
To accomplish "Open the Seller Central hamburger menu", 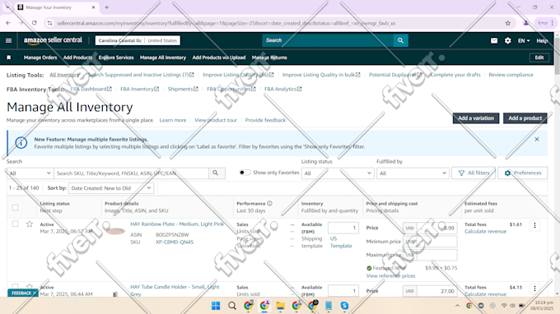I will point(8,40).
